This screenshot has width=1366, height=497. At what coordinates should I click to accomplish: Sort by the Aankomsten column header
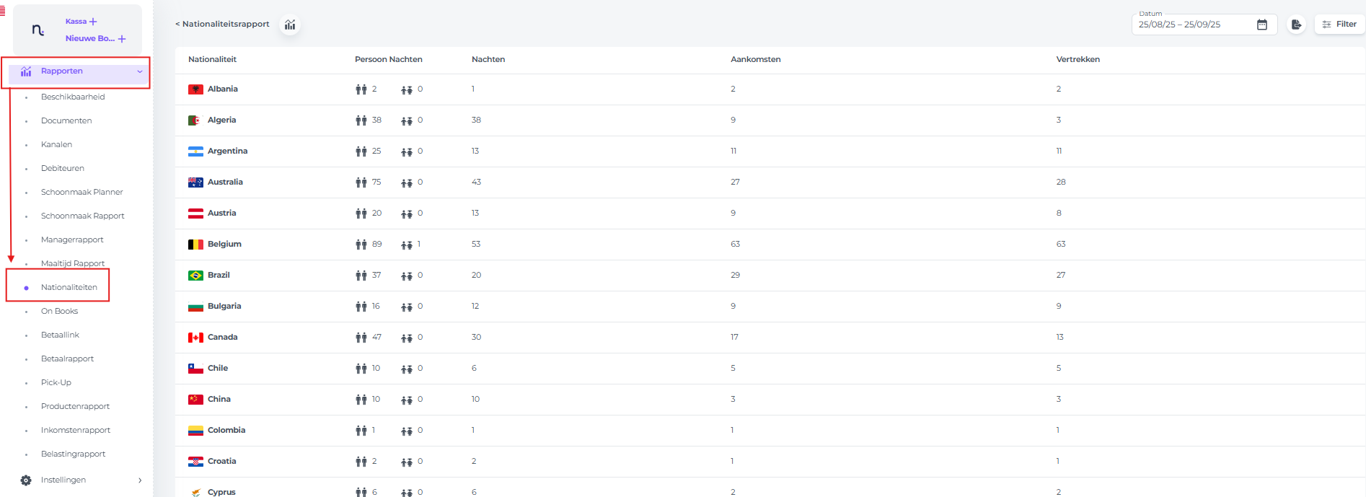[x=755, y=59]
